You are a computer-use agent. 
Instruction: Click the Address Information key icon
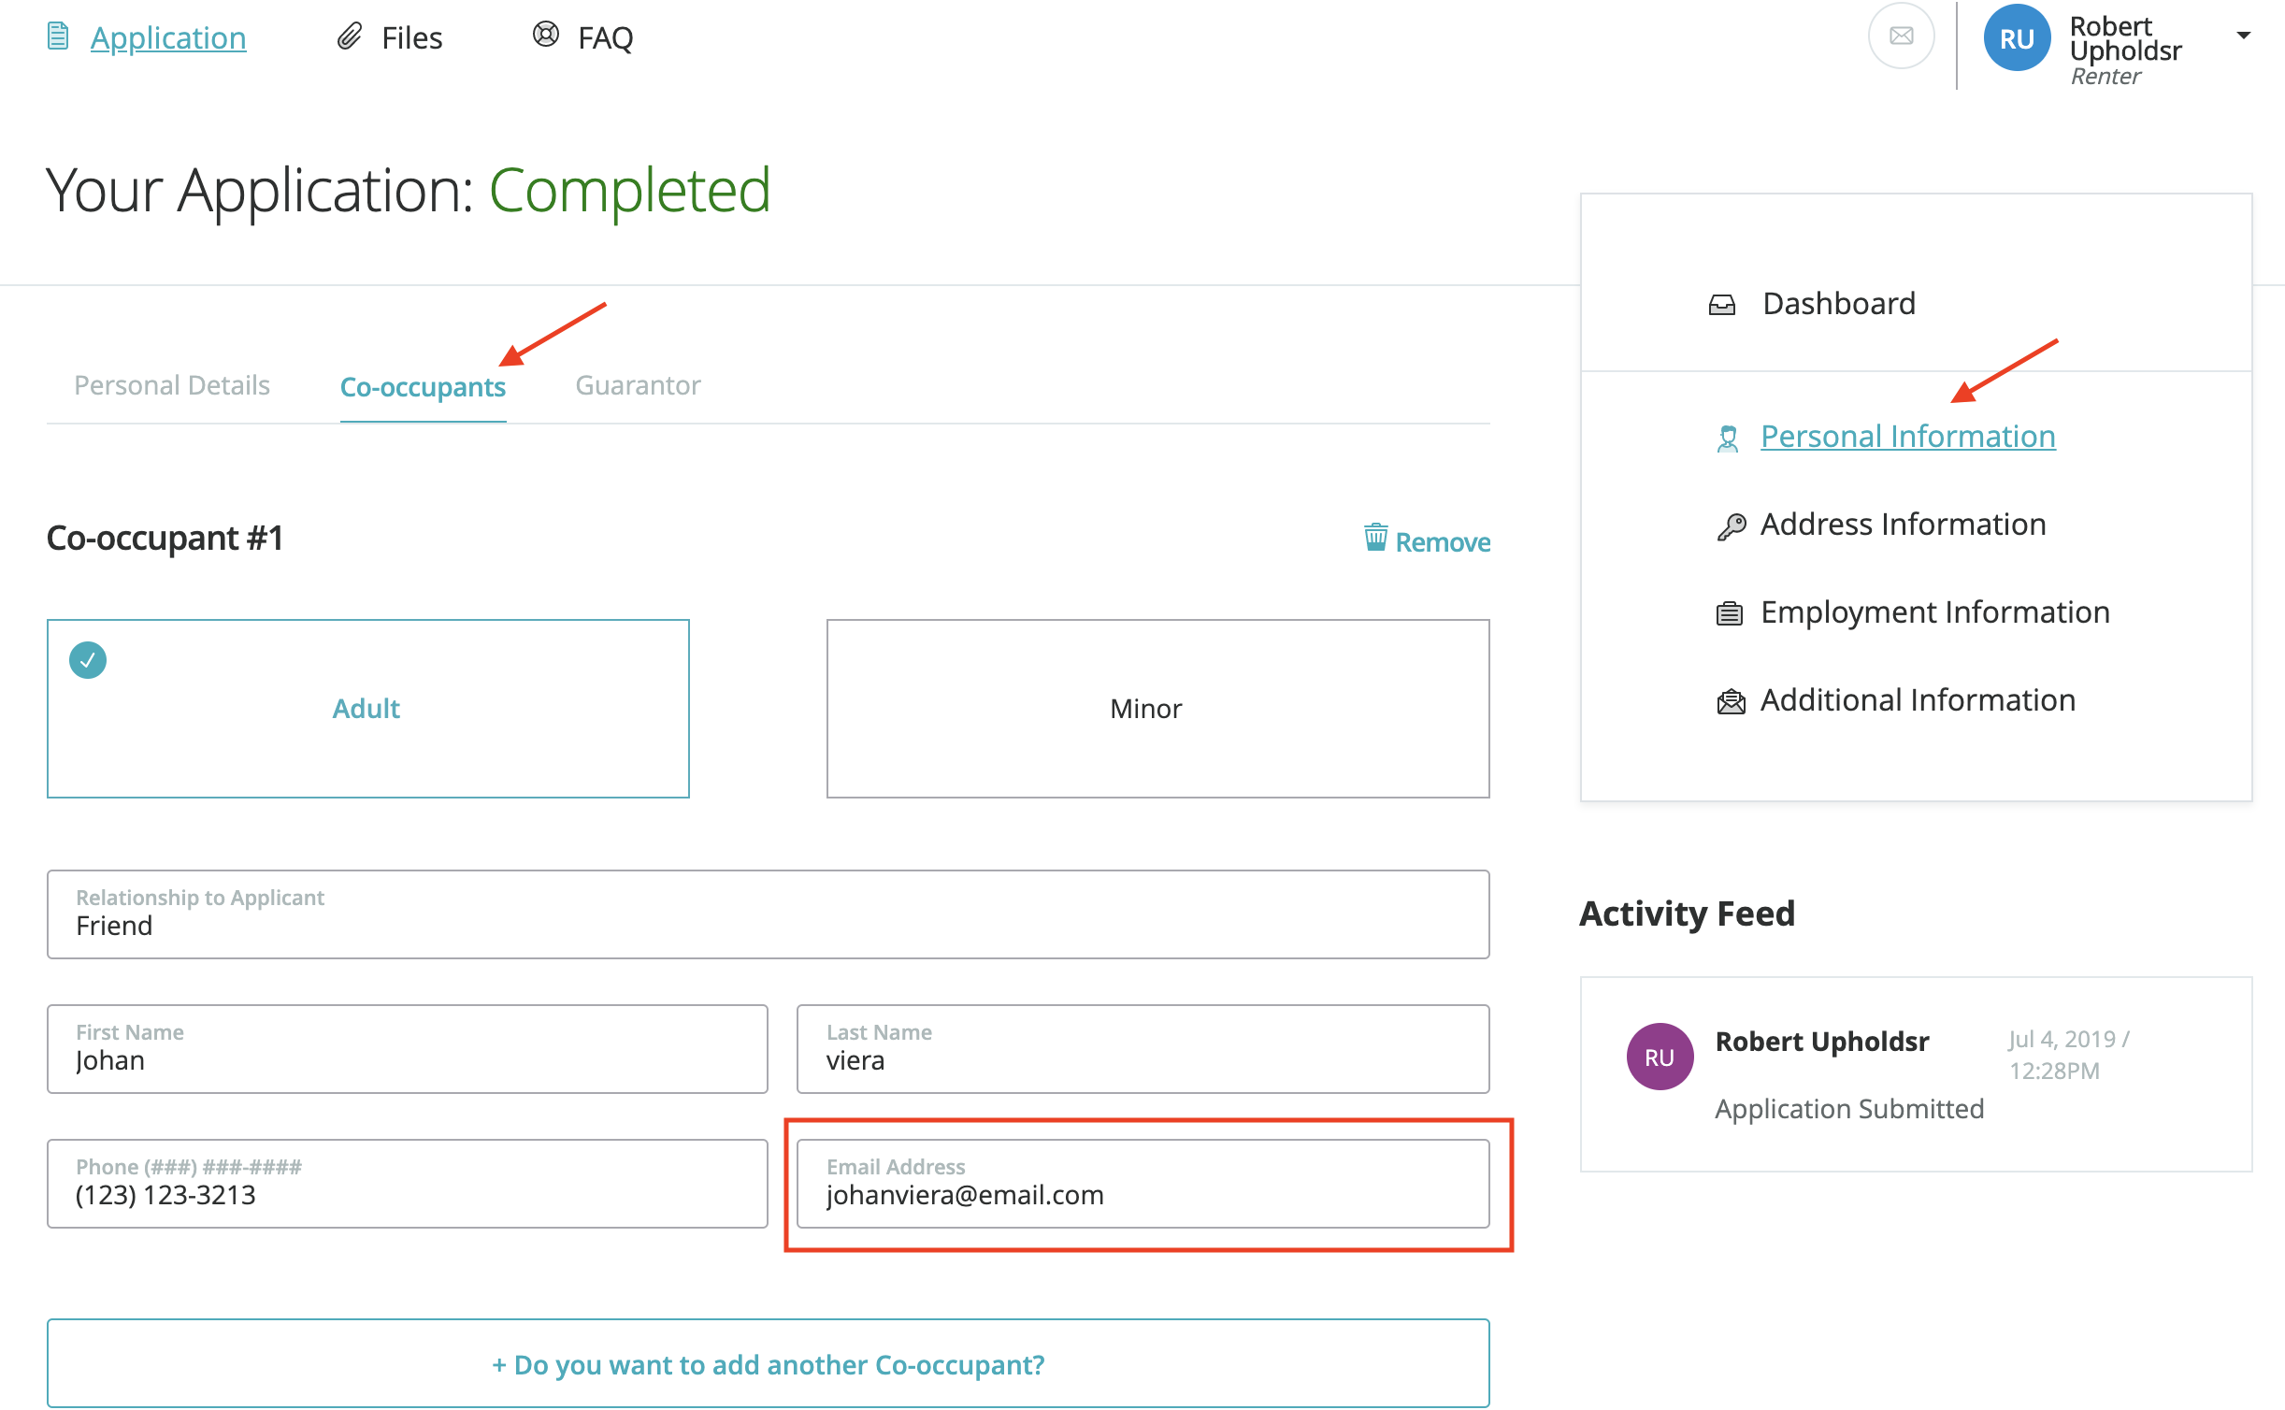click(1731, 526)
